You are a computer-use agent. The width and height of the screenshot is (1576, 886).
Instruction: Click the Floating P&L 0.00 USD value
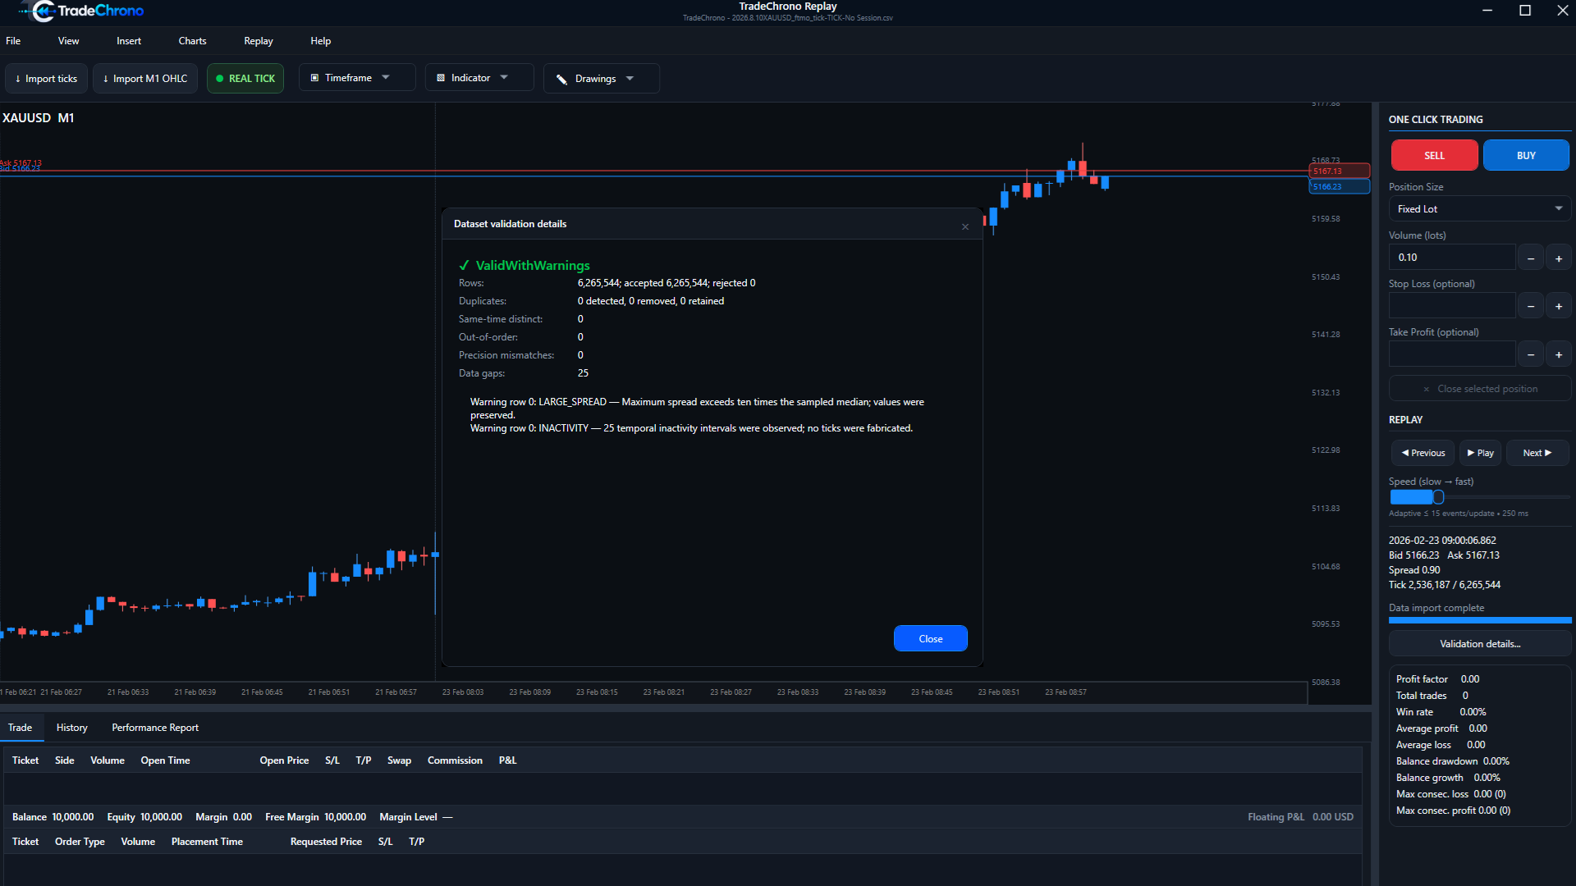tap(1332, 817)
